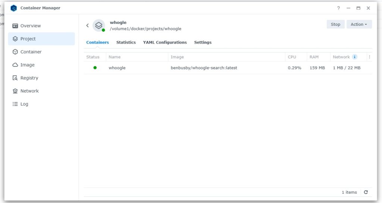382x203 pixels.
Task: Open the Network sidebar section
Action: pyautogui.click(x=41, y=91)
